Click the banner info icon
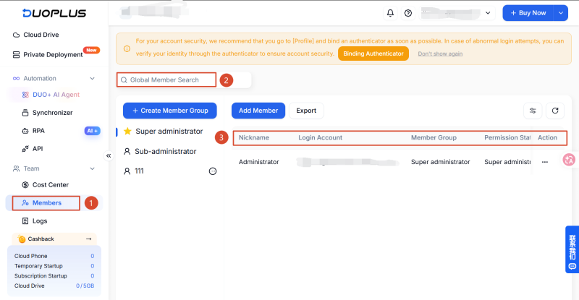This screenshot has height=300, width=579. (127, 48)
